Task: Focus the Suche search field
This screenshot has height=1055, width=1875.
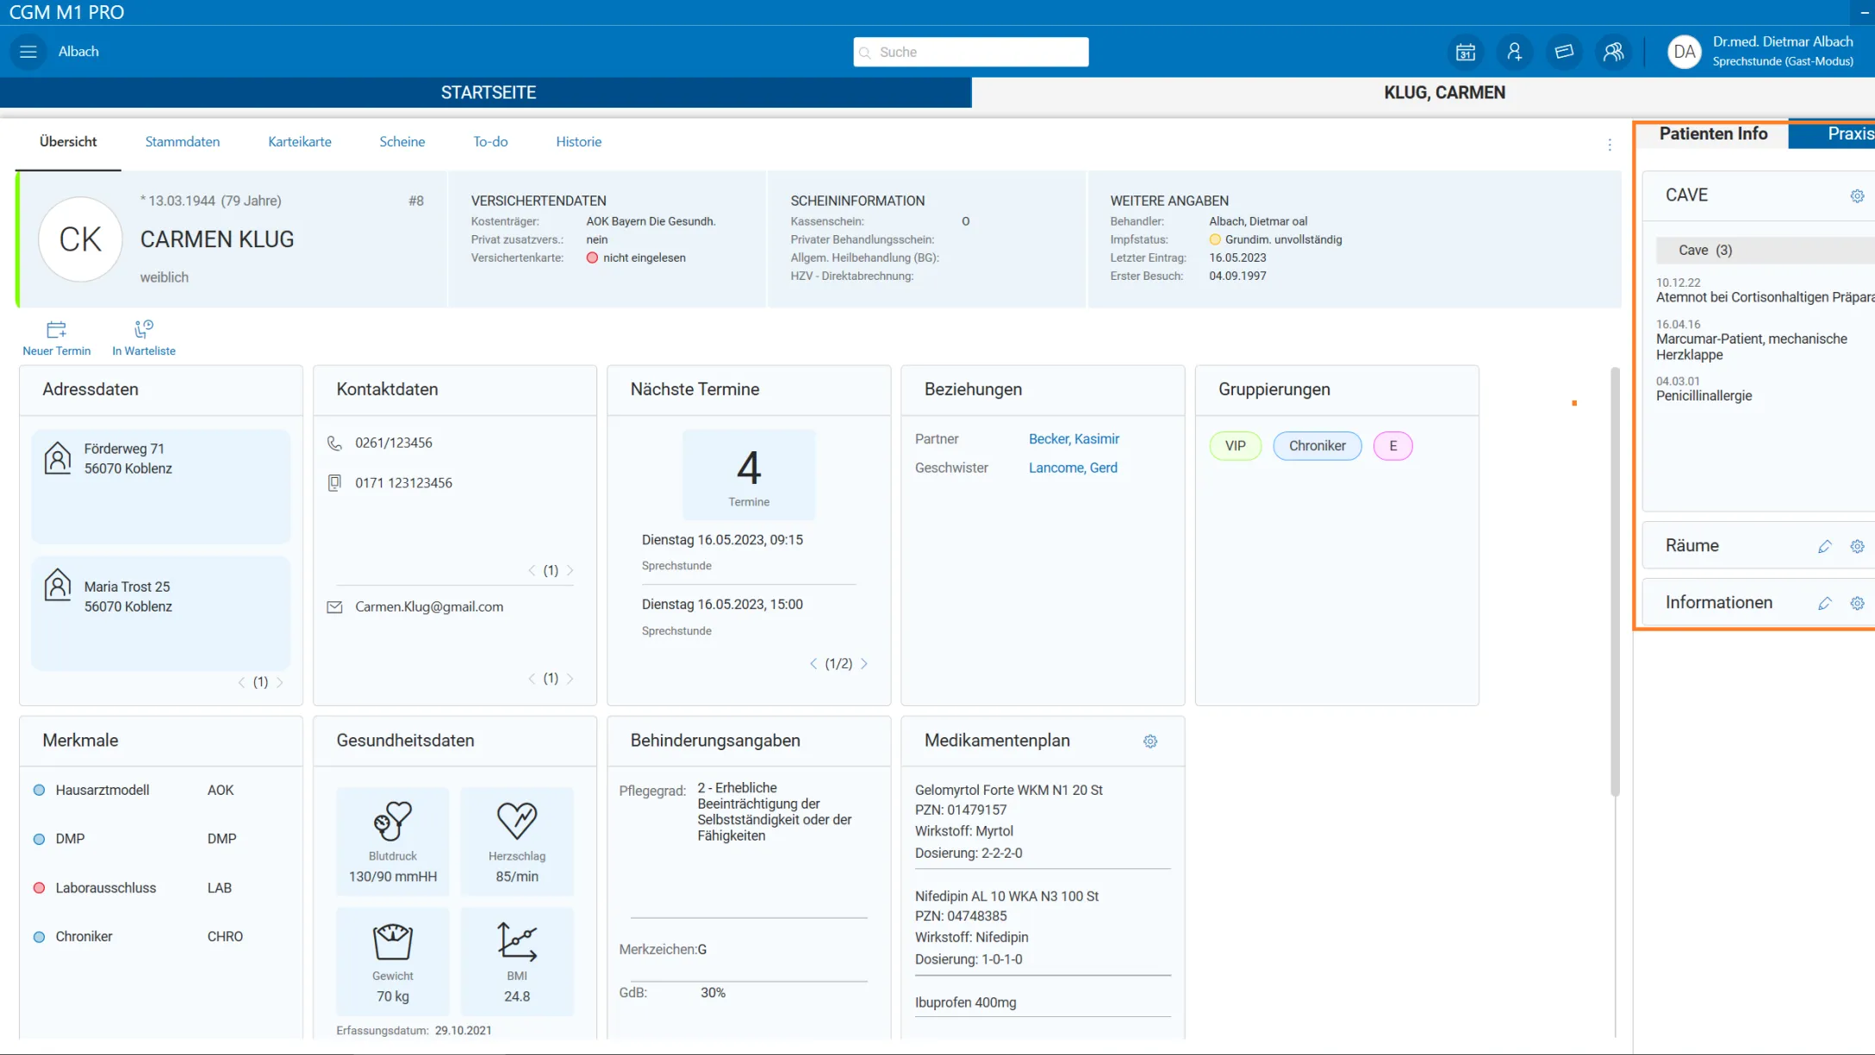Action: 971,52
